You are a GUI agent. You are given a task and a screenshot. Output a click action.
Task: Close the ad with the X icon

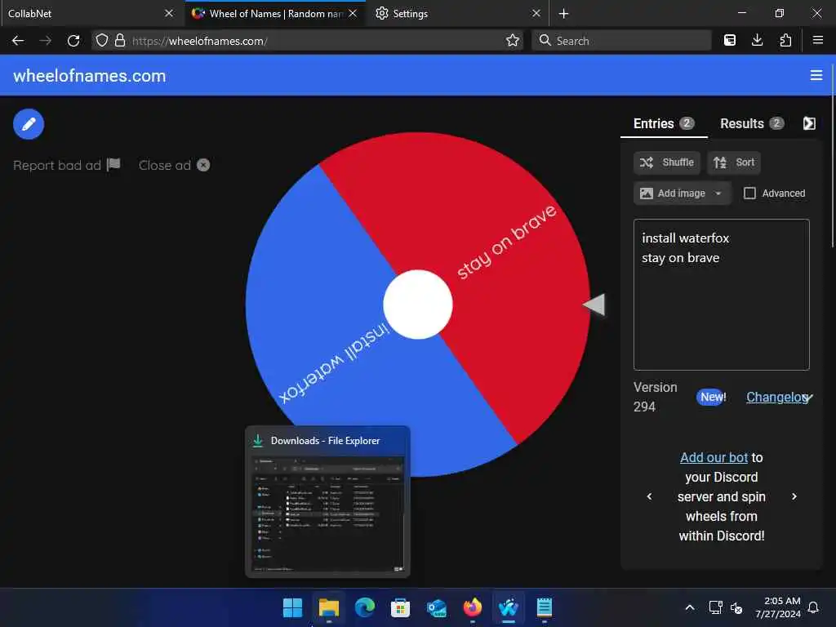(203, 165)
